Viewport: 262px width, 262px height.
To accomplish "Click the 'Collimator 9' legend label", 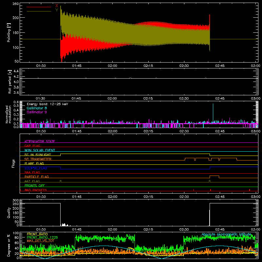I will 37,112.
